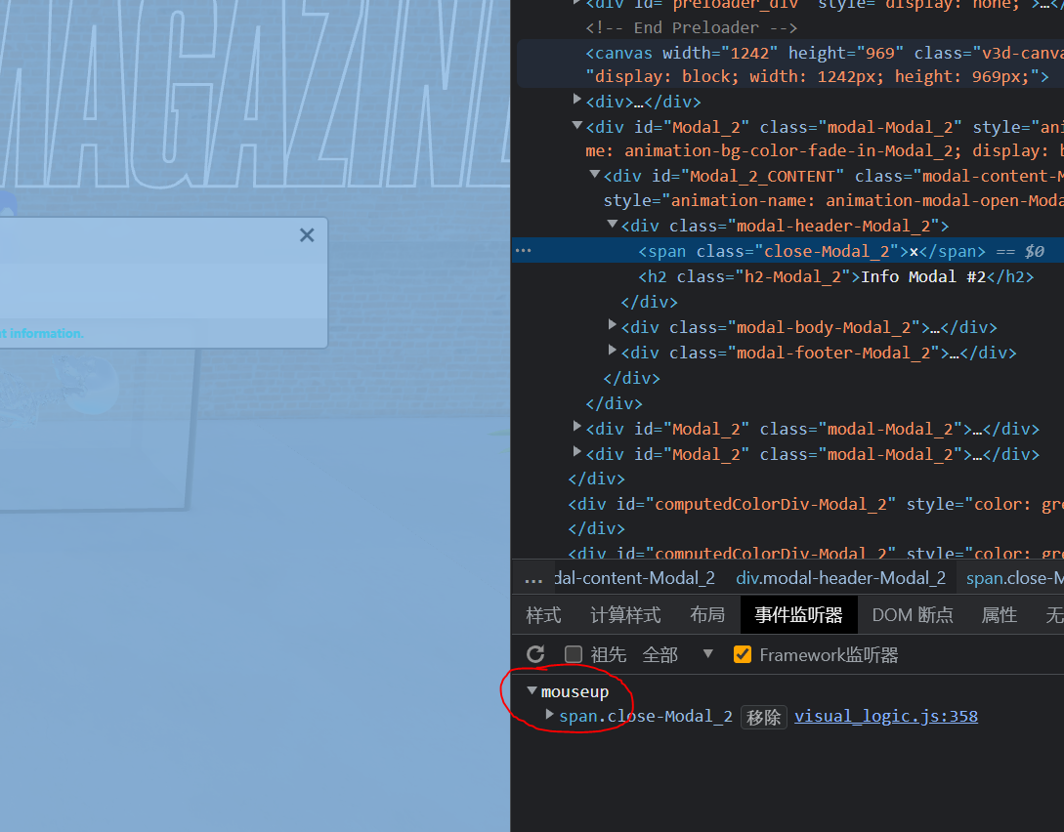Expand the modal-body-Modal_2 div
1064x832 pixels.
[x=612, y=325]
